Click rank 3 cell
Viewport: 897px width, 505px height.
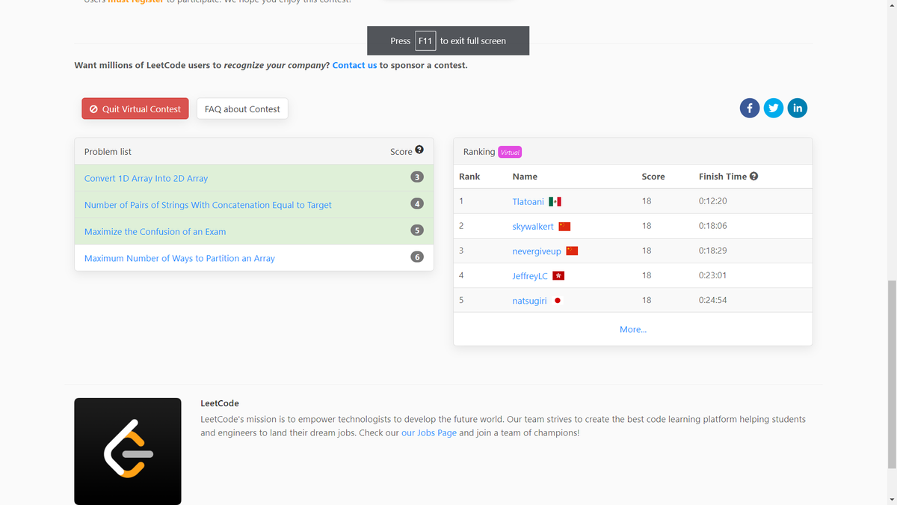click(x=461, y=251)
